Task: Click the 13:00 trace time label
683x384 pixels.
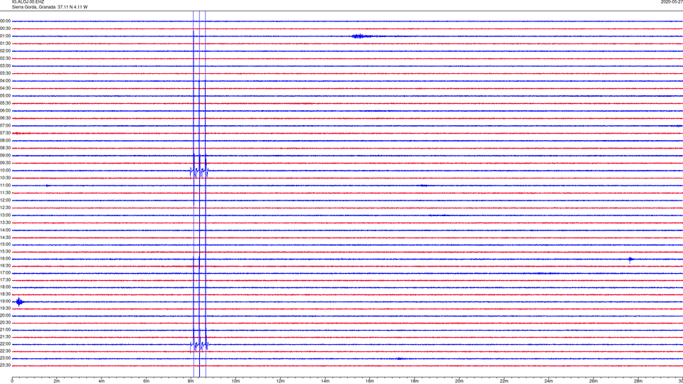Action: point(5,215)
